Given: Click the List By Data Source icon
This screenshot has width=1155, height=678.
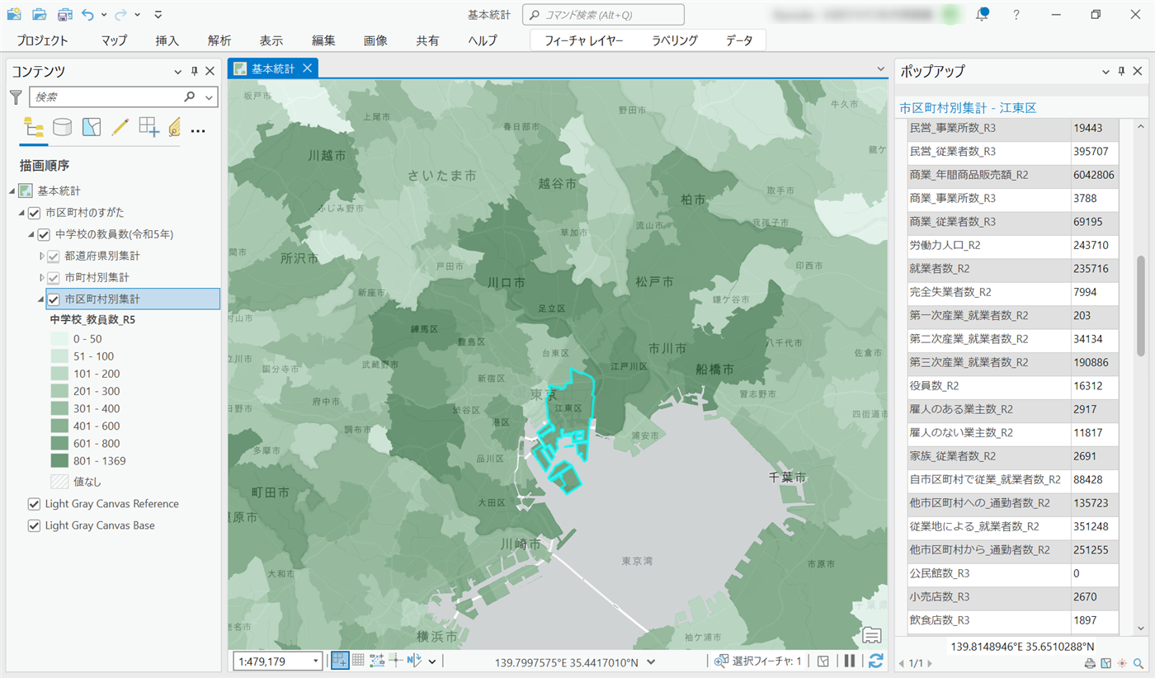Looking at the screenshot, I should pos(62,127).
